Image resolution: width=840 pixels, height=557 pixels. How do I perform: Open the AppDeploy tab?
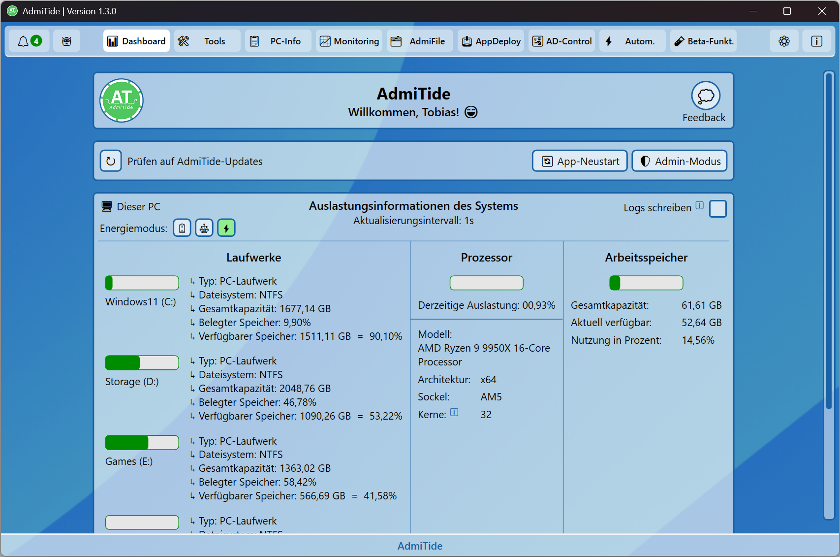click(x=491, y=41)
